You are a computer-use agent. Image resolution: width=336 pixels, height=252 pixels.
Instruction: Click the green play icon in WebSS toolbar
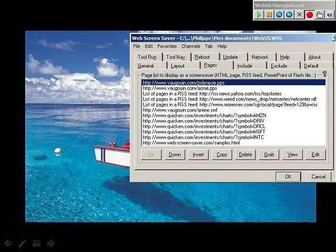[259, 15]
